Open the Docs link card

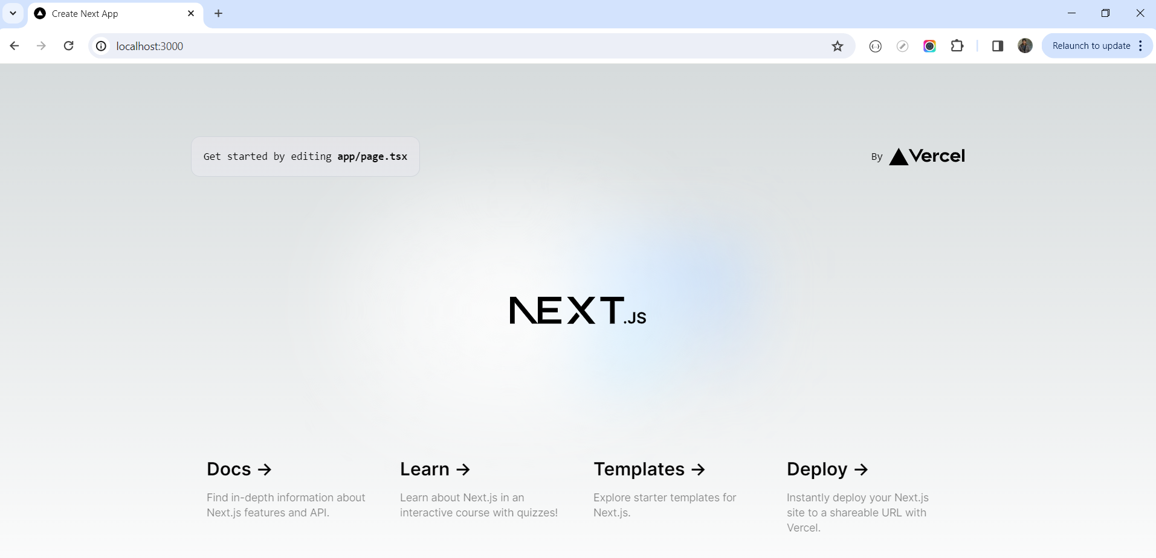(x=286, y=490)
